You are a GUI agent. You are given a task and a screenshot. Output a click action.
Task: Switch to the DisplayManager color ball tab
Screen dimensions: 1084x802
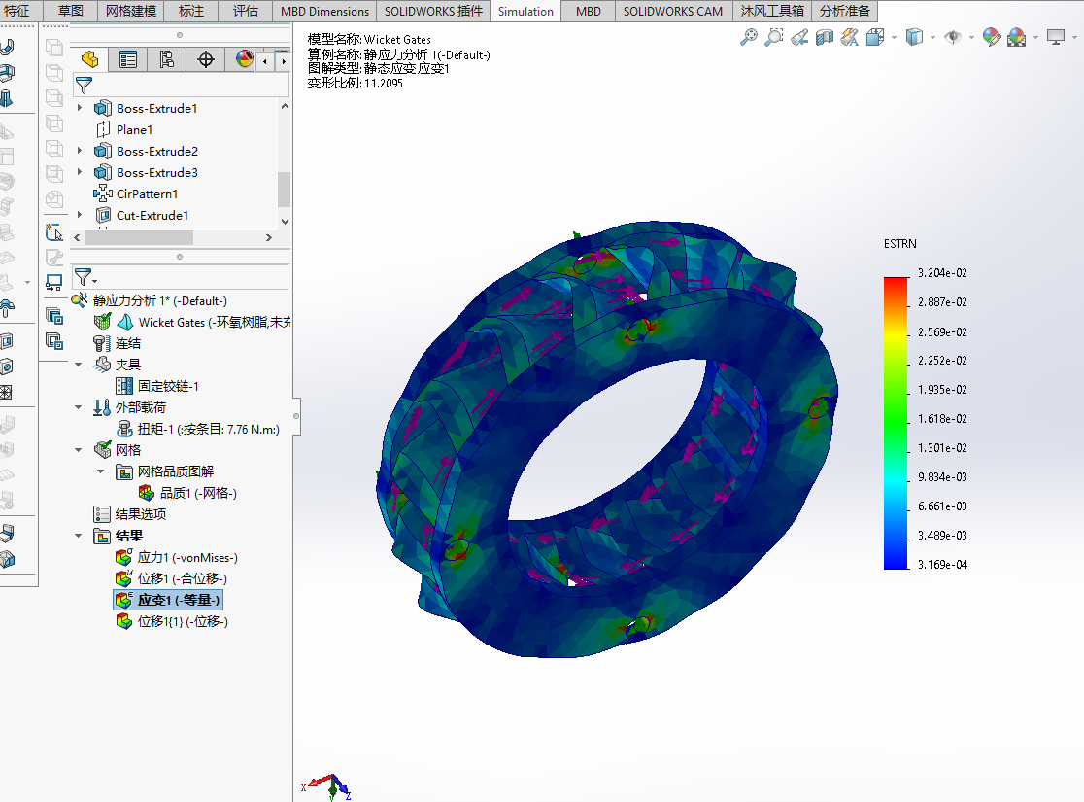[244, 59]
